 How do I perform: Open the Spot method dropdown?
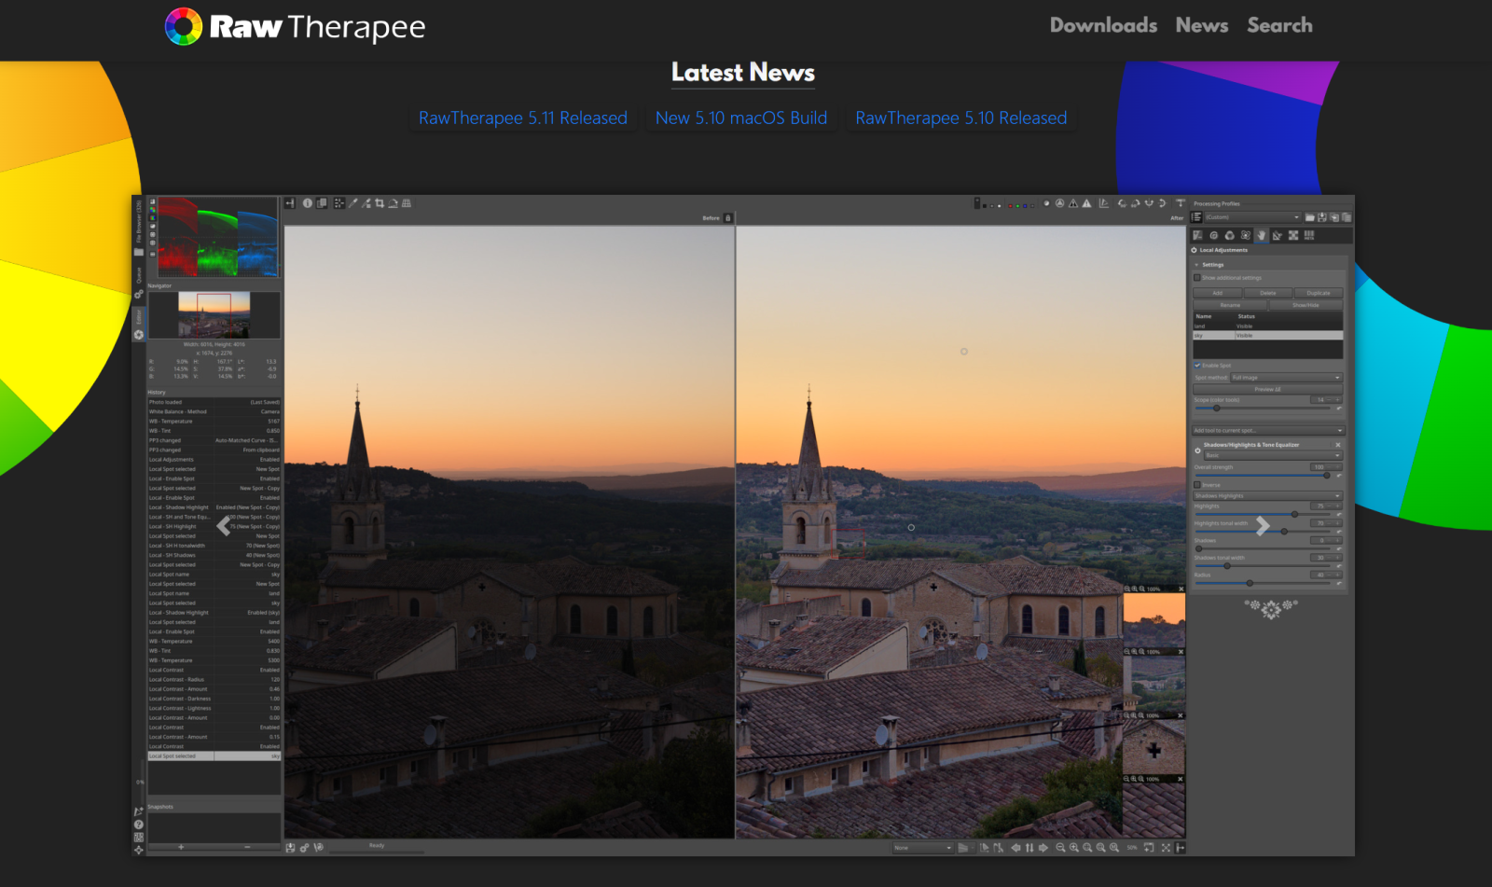click(1287, 378)
